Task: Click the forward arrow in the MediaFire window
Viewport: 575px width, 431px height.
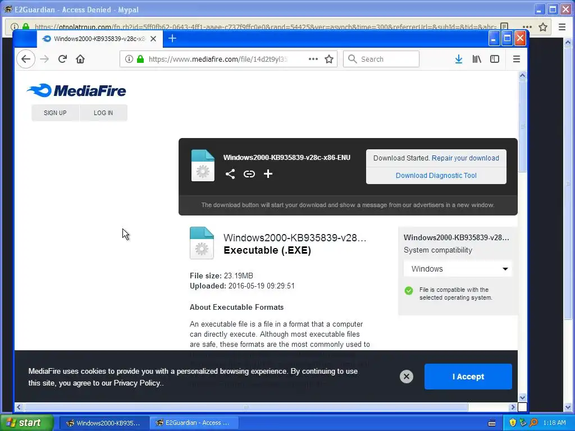Action: tap(44, 59)
